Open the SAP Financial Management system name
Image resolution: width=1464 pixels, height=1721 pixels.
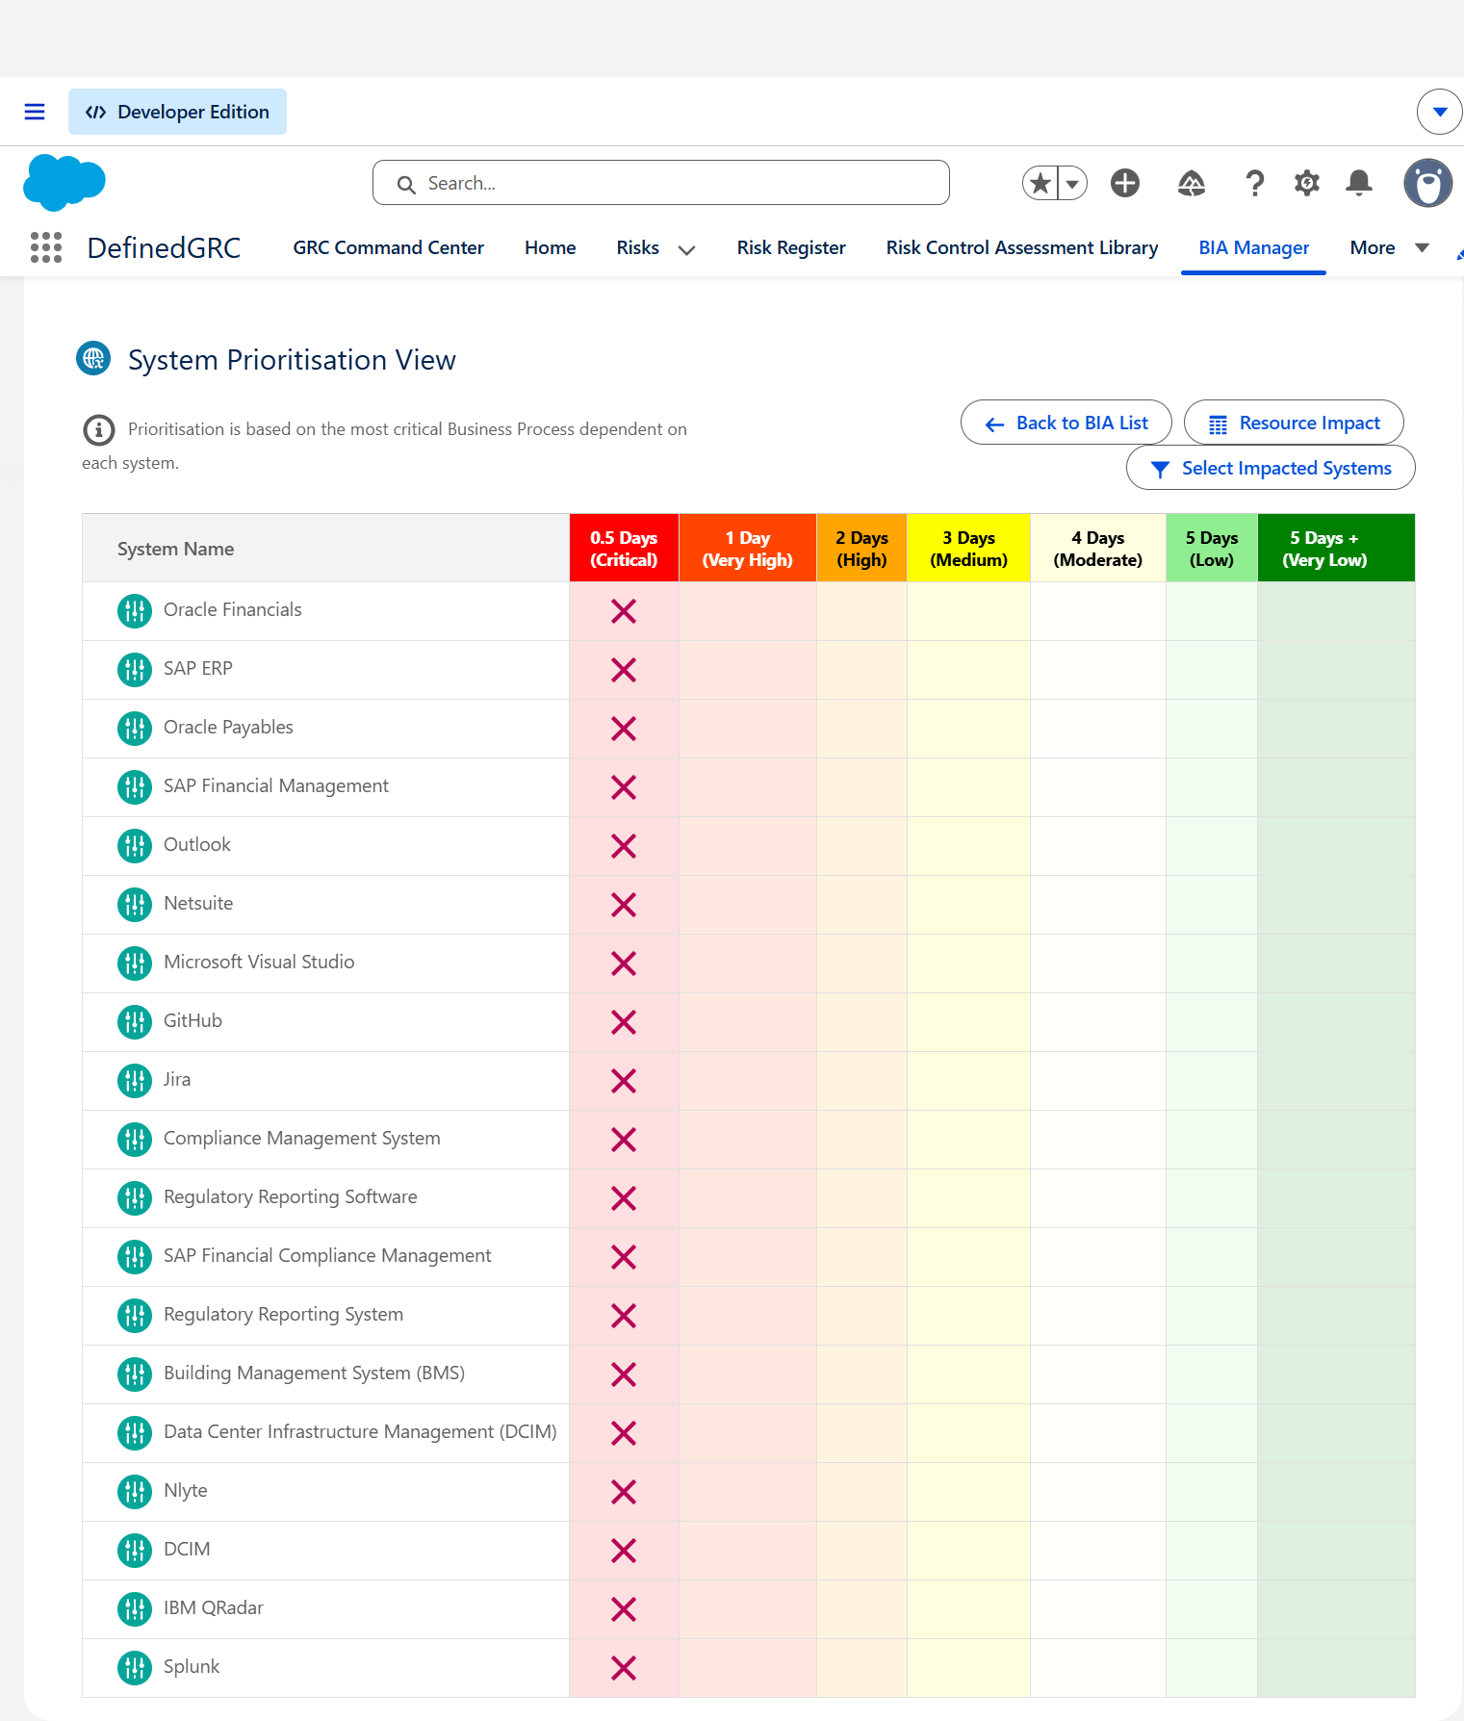276,785
